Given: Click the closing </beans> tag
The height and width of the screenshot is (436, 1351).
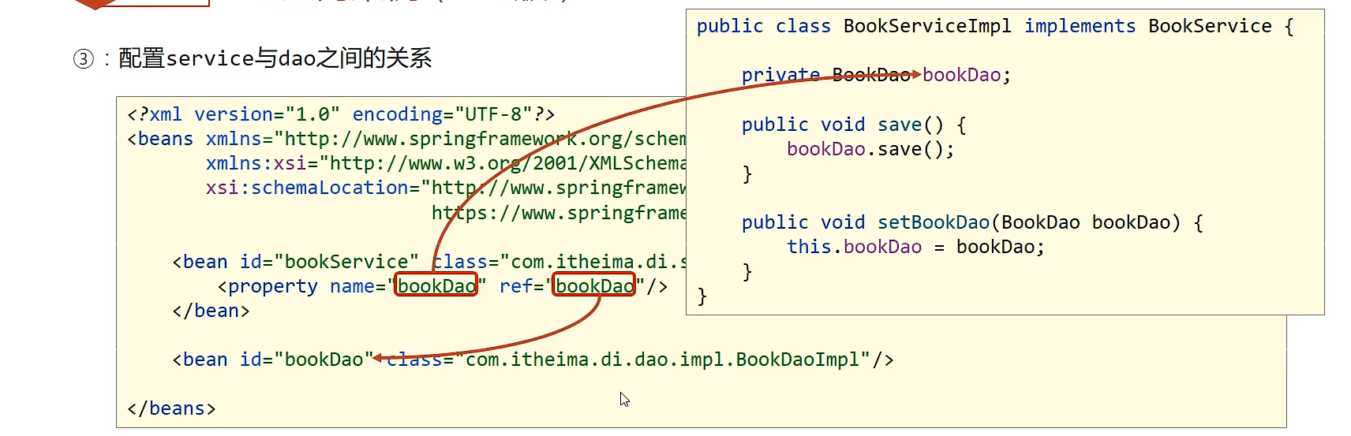Looking at the screenshot, I should click(171, 408).
